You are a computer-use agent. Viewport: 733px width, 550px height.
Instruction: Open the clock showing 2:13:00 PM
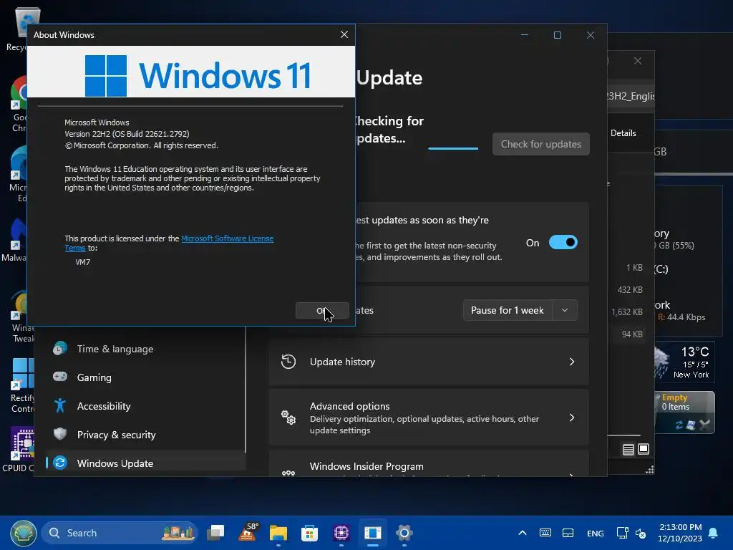pos(680,533)
